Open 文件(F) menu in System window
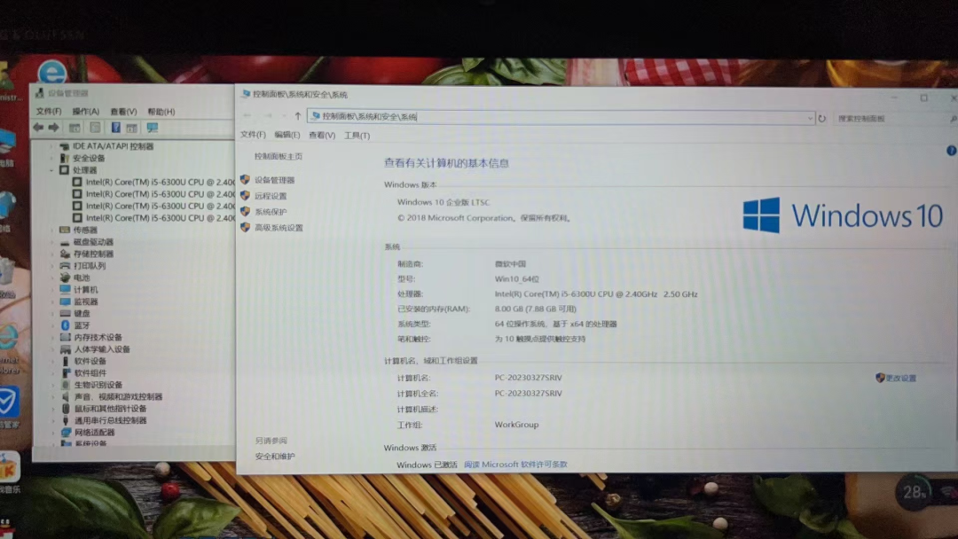 (x=253, y=135)
